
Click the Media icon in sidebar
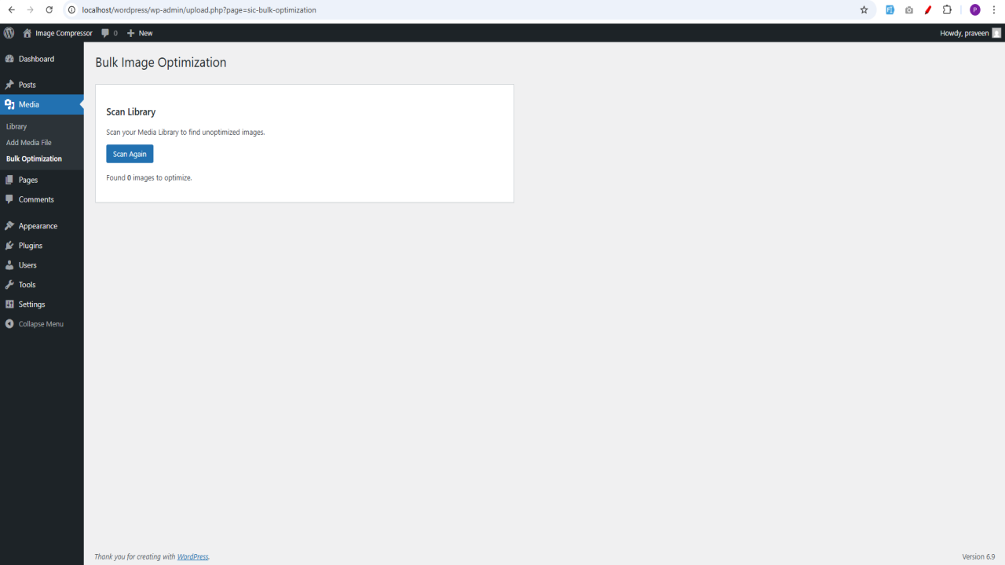(9, 104)
